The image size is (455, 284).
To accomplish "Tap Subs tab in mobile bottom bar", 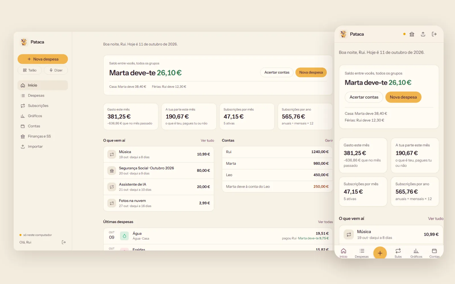I will [x=398, y=253].
